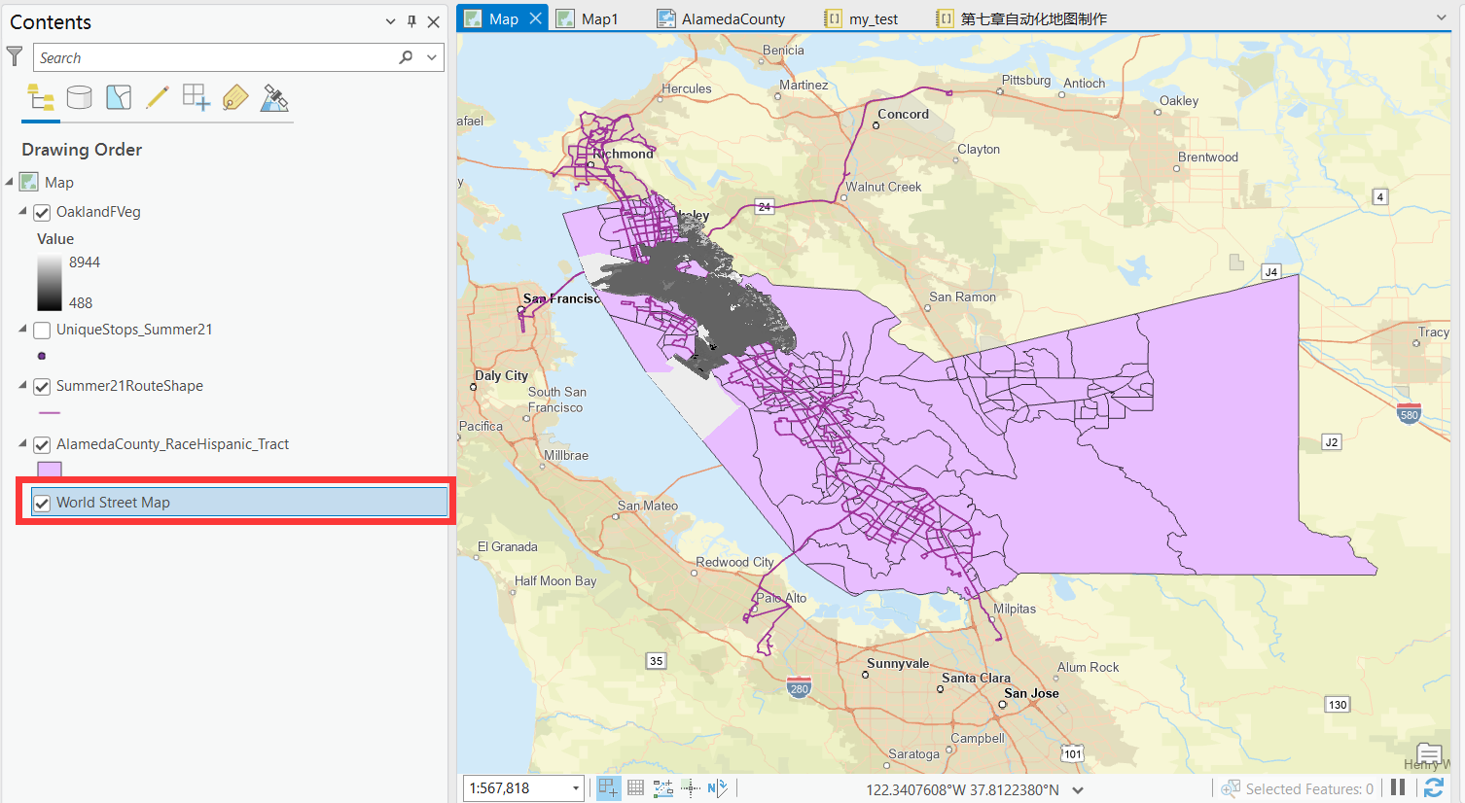Select the Summer21RouteShape layer name
This screenshot has width=1465, height=803.
[x=129, y=385]
